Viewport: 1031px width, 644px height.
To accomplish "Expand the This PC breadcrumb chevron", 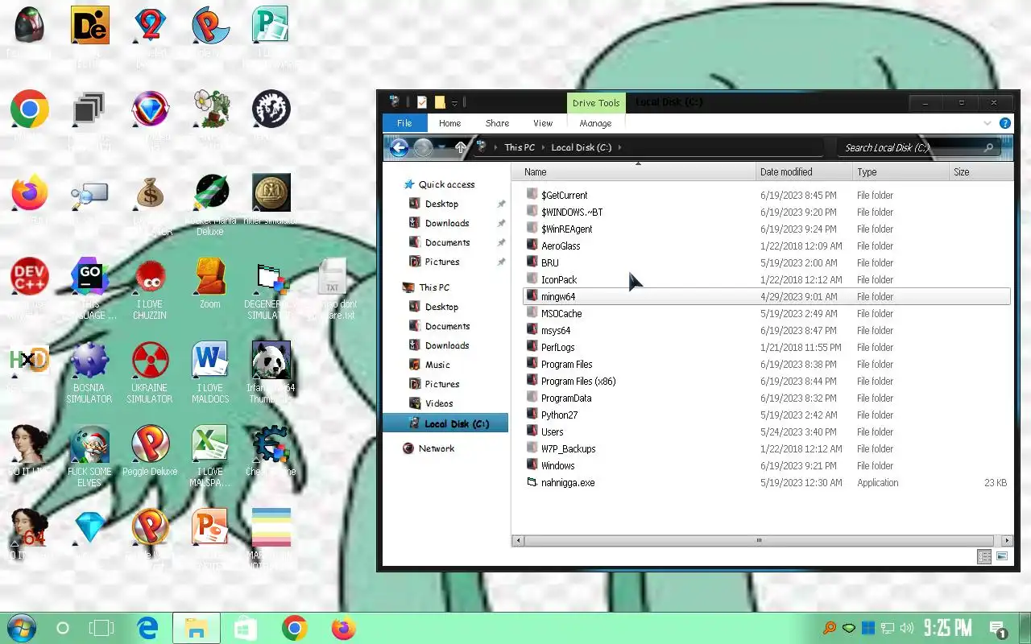I will click(542, 147).
